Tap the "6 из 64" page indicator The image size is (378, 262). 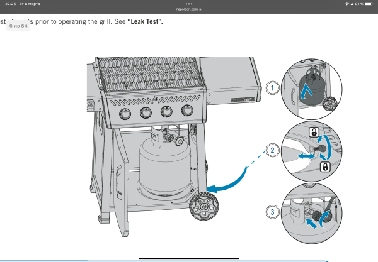[x=19, y=26]
